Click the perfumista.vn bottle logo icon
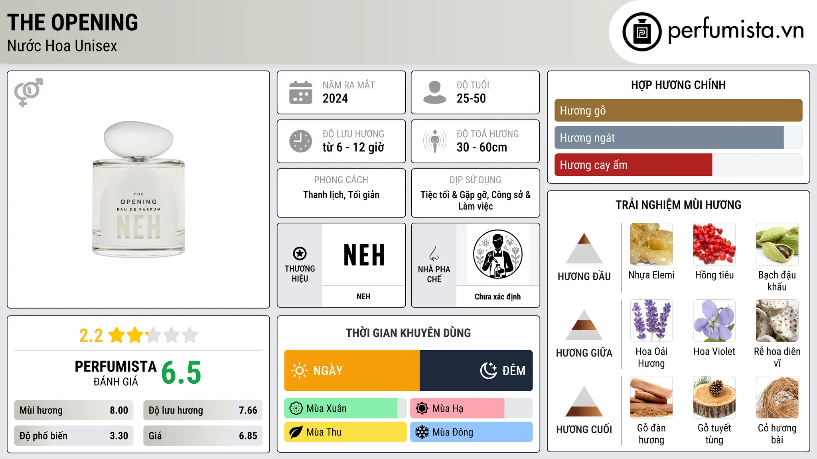Viewport: 817px width, 459px height. click(642, 32)
